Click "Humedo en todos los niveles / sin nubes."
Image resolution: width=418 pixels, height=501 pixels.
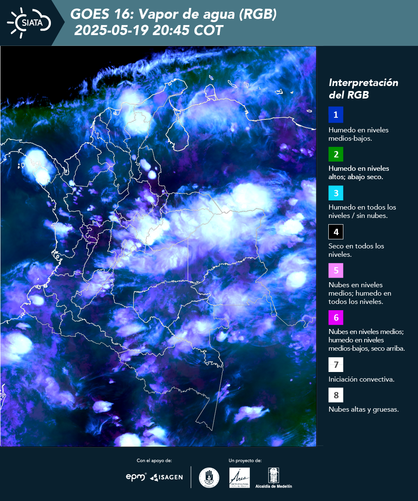coord(363,211)
